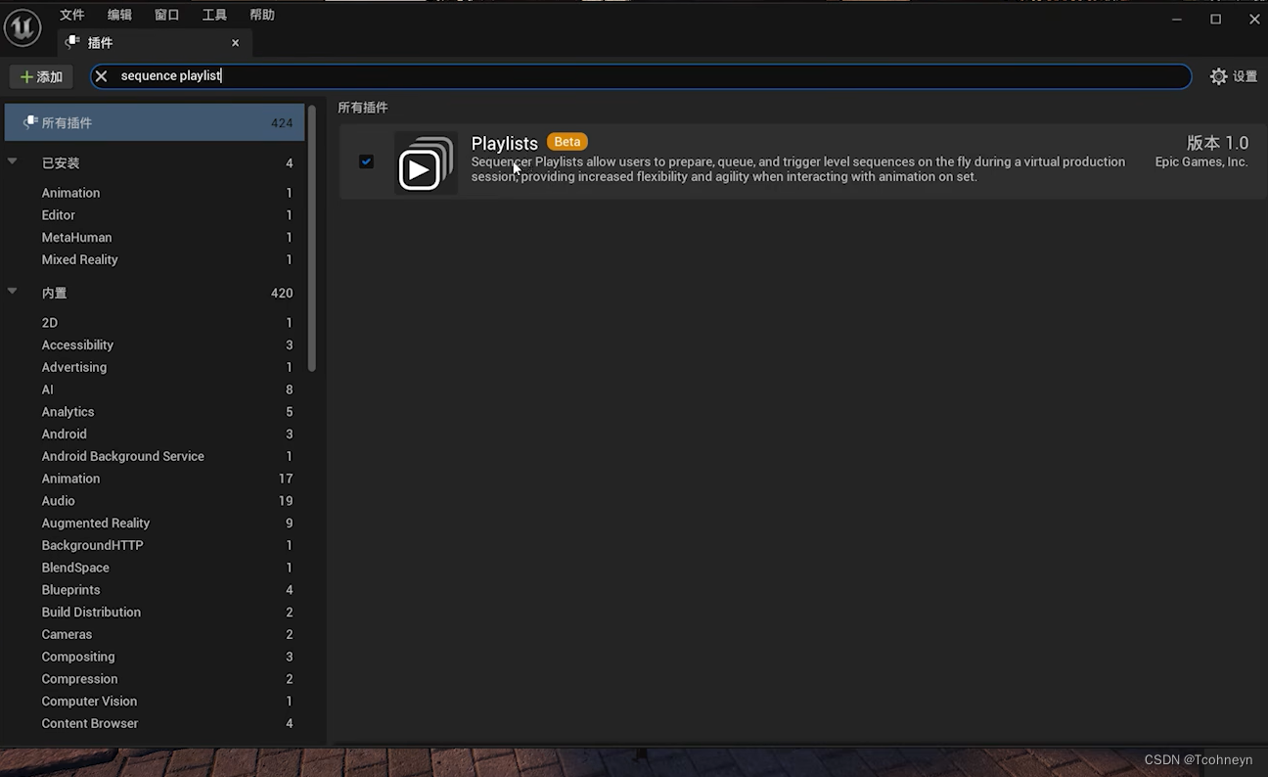Image resolution: width=1268 pixels, height=777 pixels.
Task: Clear the search text with the X icon
Action: click(101, 76)
